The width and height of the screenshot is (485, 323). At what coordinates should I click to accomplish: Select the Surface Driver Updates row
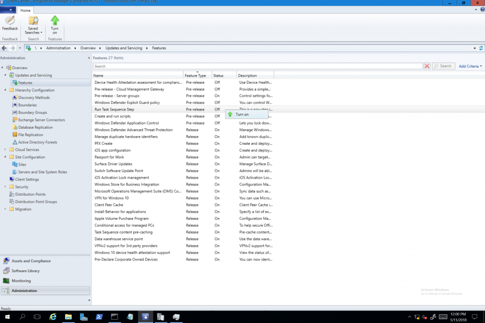[183, 164]
